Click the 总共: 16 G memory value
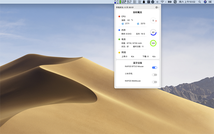Image resolution: width=214 pixels, height=134 pixels. click(x=141, y=34)
